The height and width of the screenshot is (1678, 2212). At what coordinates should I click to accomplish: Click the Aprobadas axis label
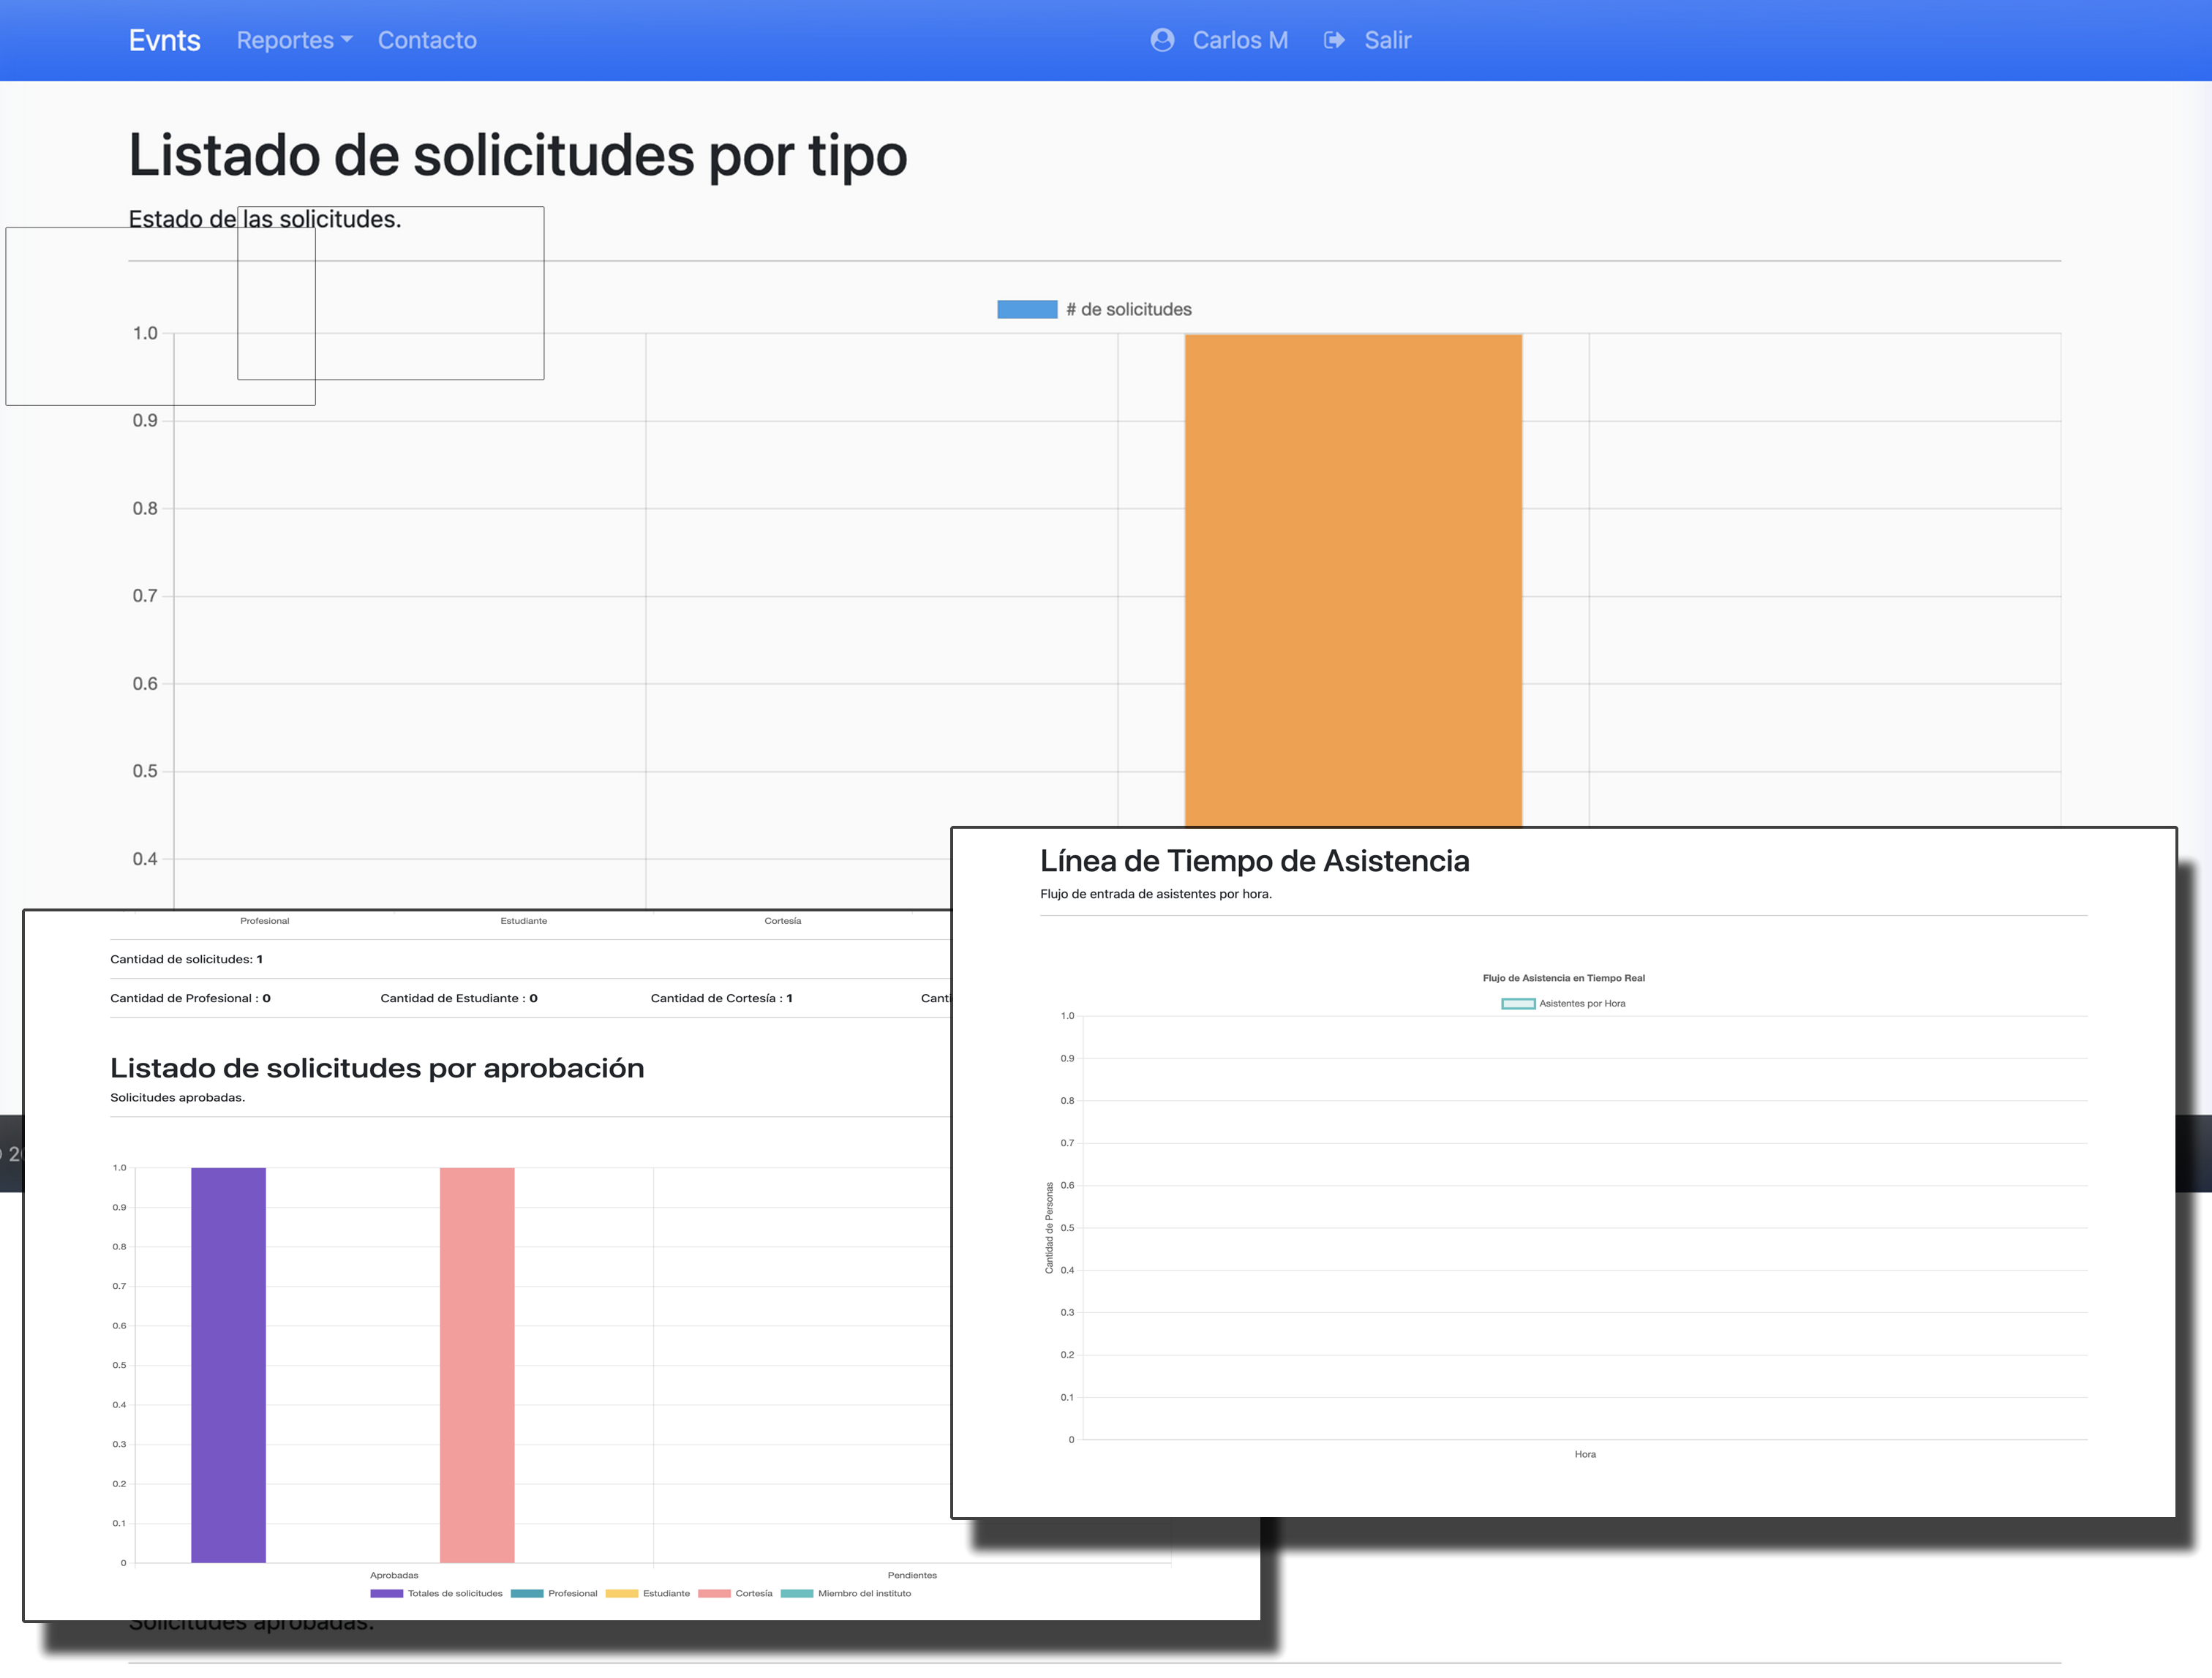tap(394, 1575)
